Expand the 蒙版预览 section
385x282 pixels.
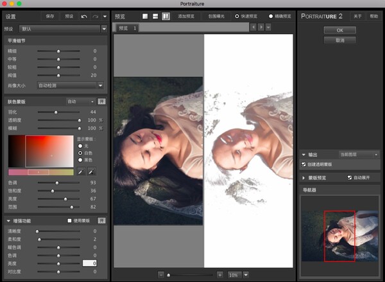tap(304, 178)
